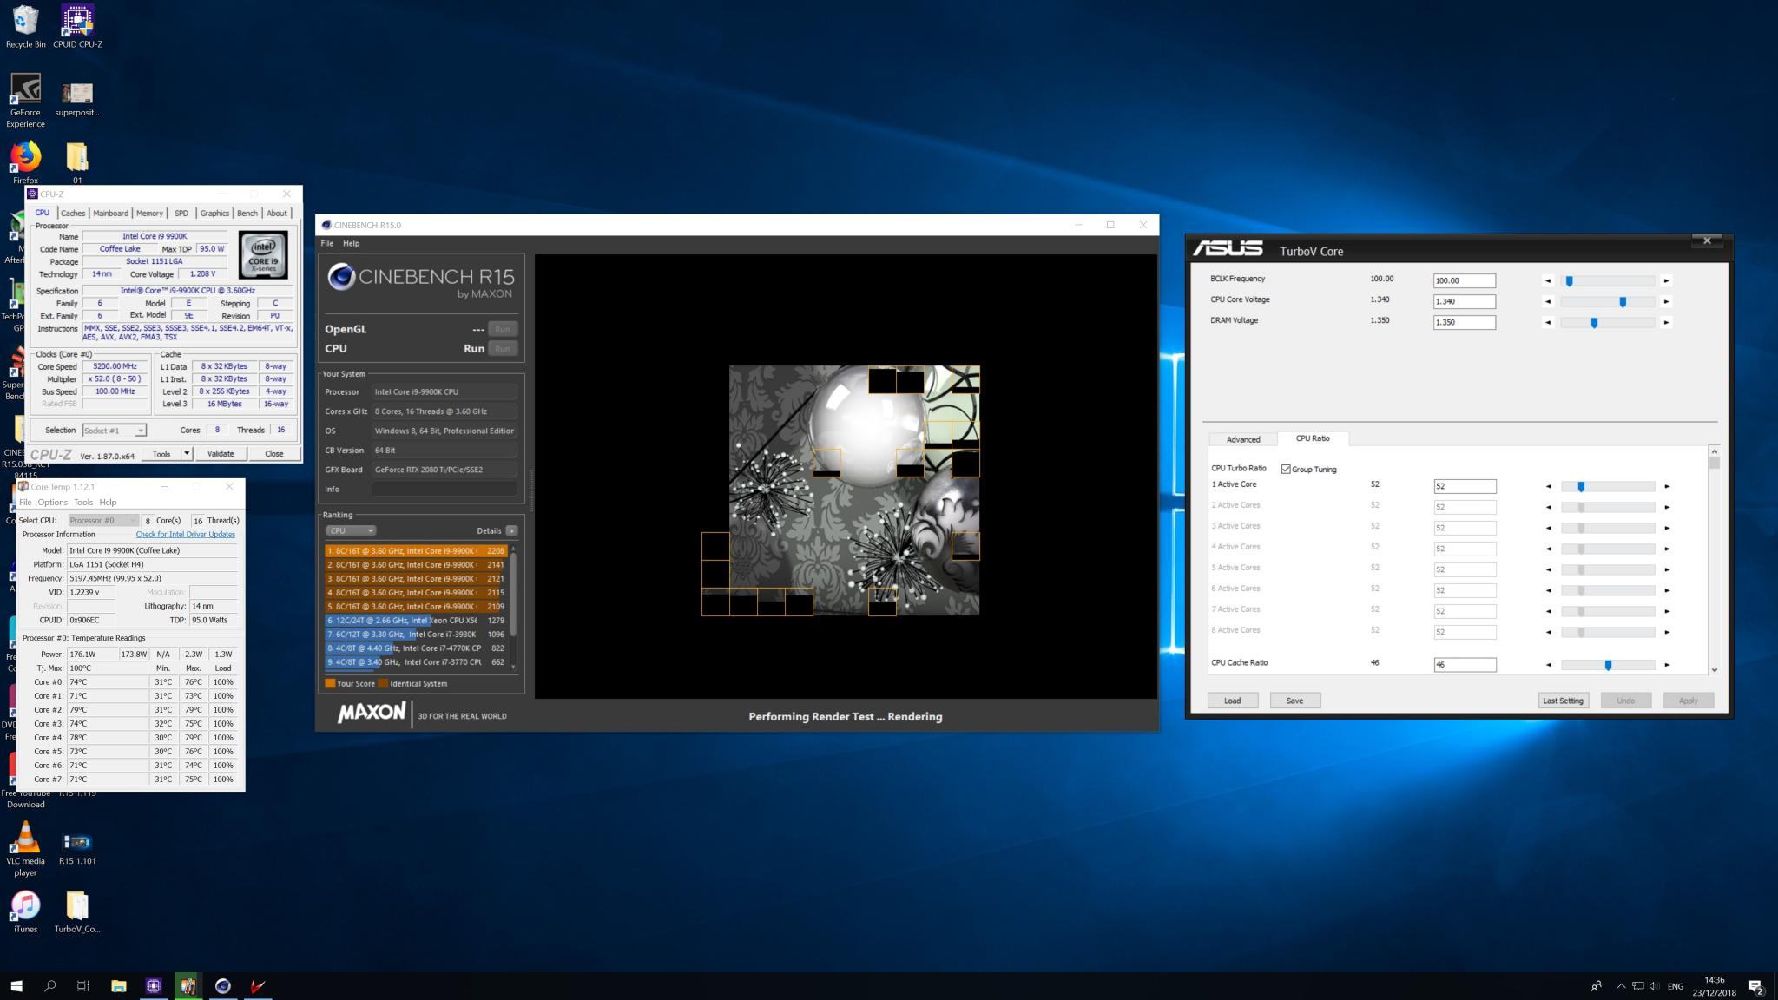
Task: Click the OpenGL Run button
Action: (502, 329)
